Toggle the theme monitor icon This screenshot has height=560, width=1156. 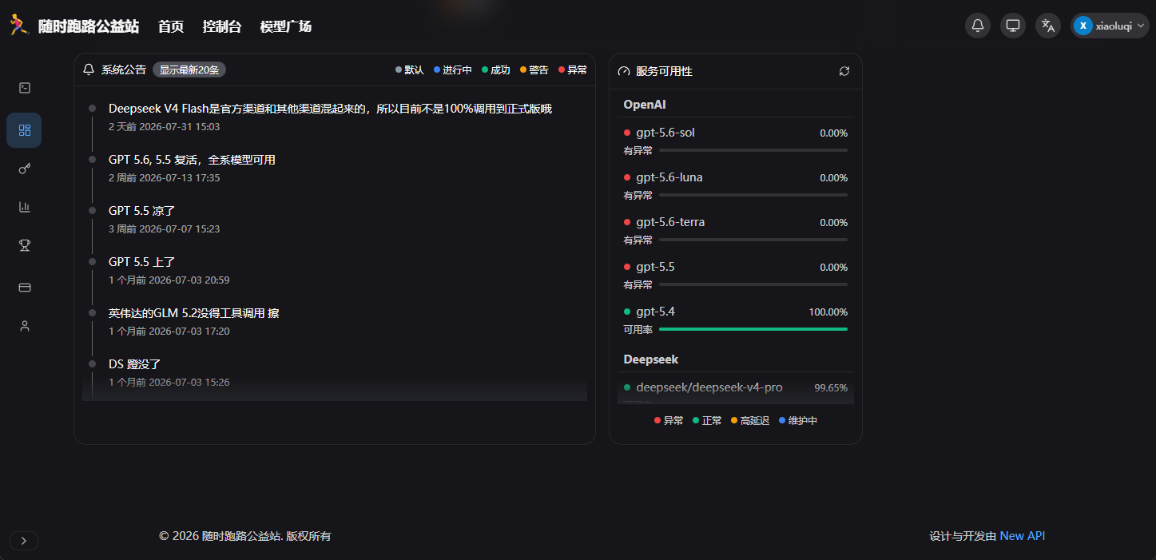[x=1013, y=26]
